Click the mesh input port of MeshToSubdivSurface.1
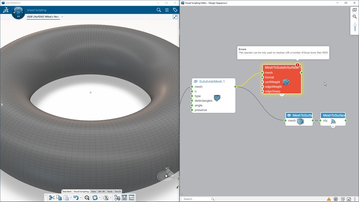359x202 pixels. (262, 73)
